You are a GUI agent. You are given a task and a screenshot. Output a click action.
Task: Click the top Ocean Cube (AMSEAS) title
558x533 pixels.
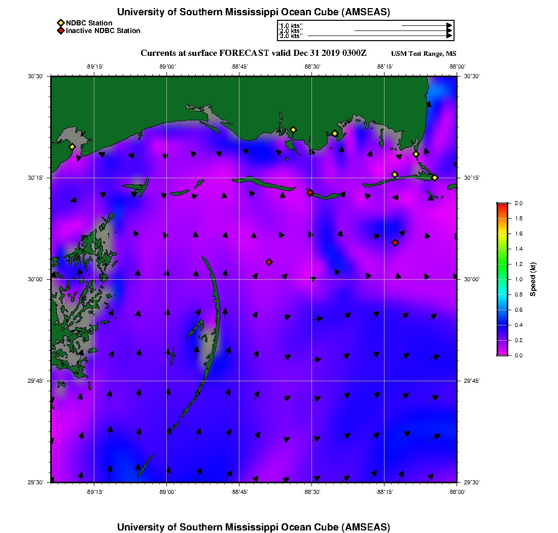253,12
